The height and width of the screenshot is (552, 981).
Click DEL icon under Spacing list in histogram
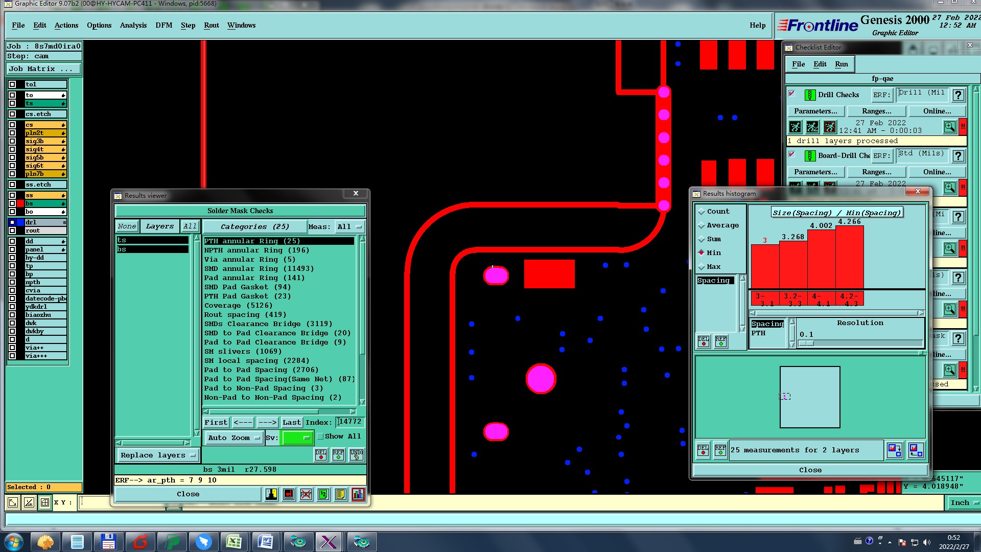pyautogui.click(x=704, y=341)
